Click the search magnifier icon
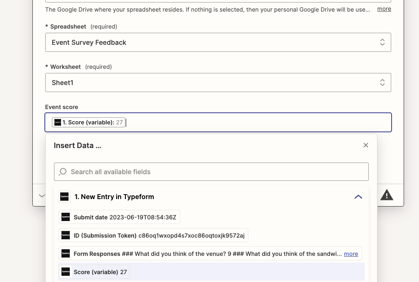 63,172
